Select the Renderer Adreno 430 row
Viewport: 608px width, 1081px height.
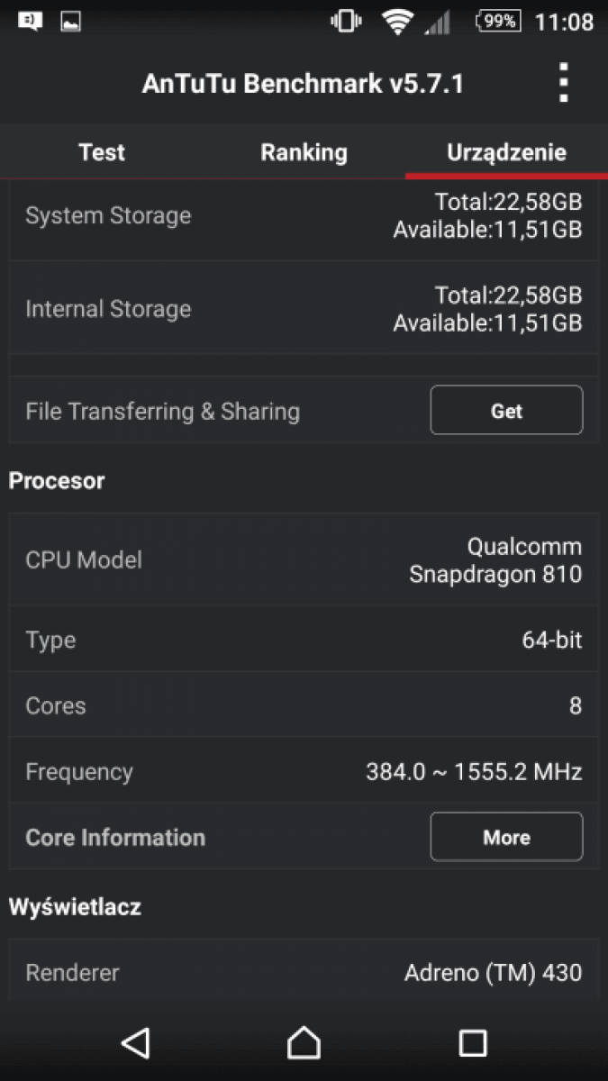click(304, 972)
